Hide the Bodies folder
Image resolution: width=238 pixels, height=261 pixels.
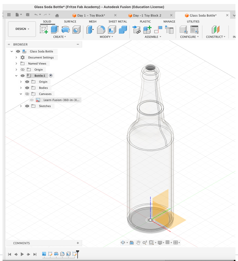(27, 88)
